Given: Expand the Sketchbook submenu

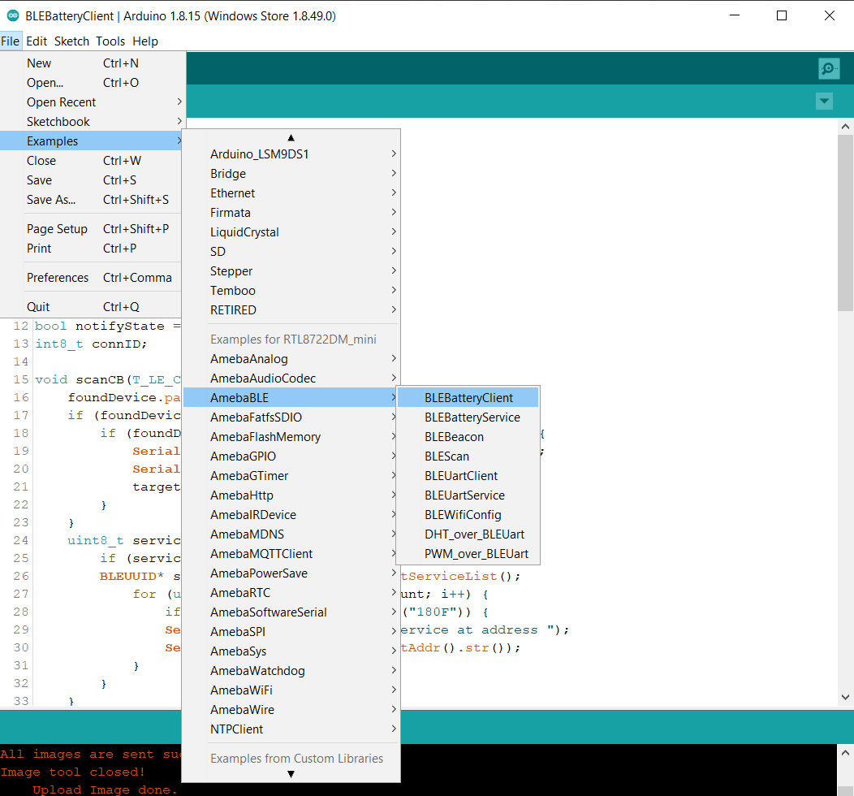Looking at the screenshot, I should click(93, 122).
